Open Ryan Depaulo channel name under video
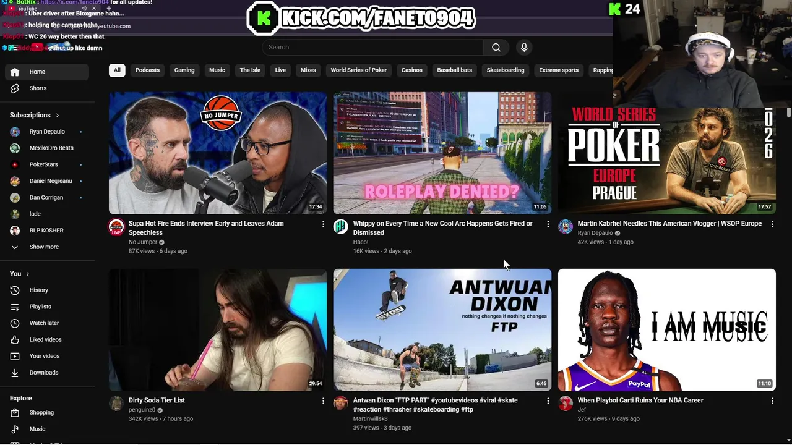Image resolution: width=792 pixels, height=445 pixels. click(595, 233)
